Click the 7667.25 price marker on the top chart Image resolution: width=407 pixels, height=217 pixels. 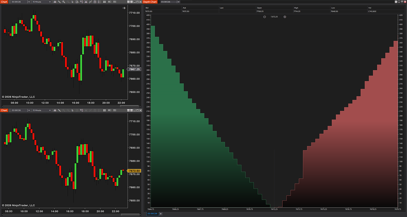pos(134,69)
